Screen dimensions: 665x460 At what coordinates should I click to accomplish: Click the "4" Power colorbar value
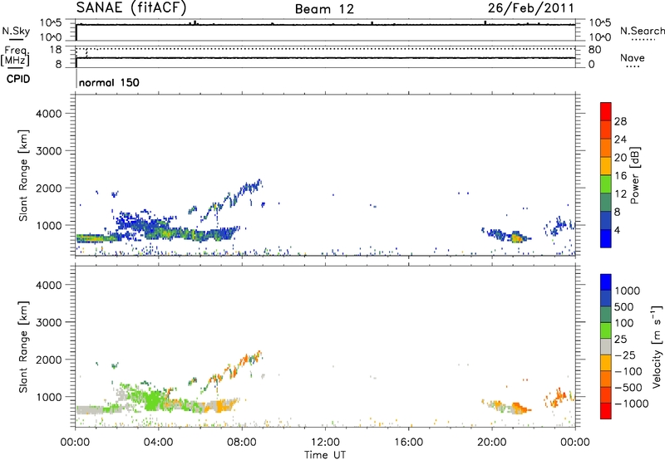point(617,230)
